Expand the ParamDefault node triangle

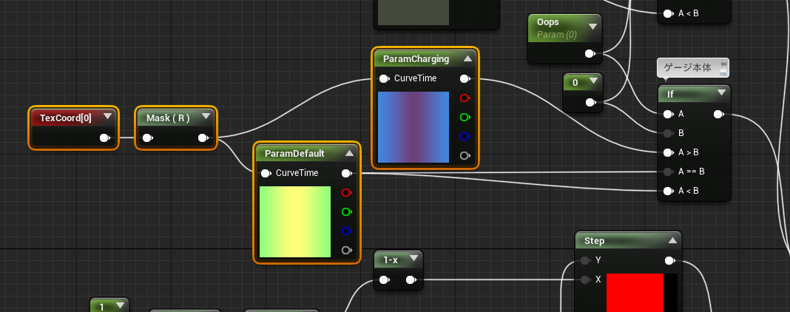point(349,153)
